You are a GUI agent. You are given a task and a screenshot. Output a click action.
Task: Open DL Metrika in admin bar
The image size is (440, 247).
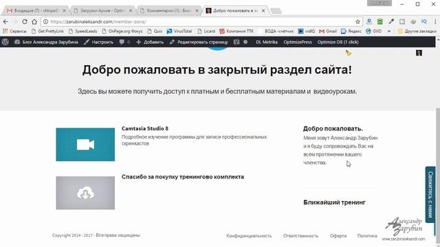[267, 42]
